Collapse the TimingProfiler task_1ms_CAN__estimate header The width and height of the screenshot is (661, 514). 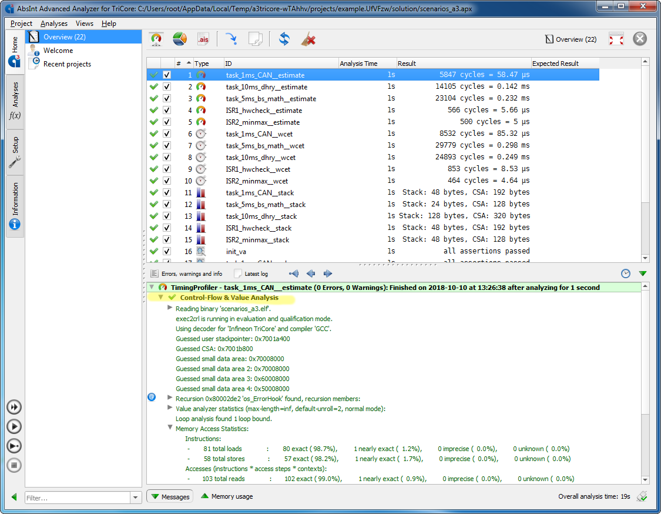tap(152, 287)
